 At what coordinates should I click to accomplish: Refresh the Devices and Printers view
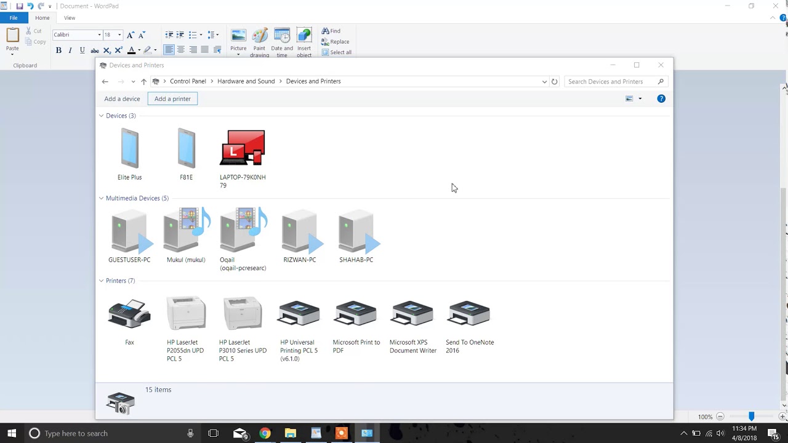tap(554, 81)
